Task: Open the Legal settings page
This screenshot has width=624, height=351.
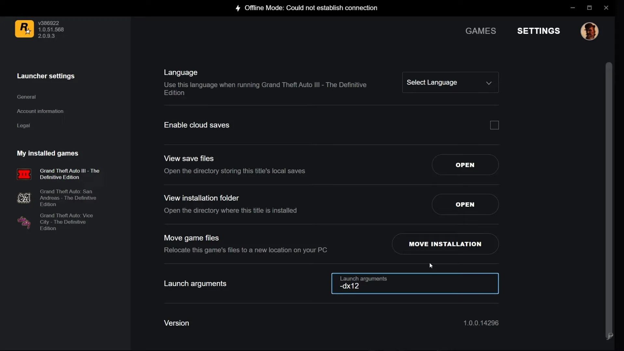Action: pyautogui.click(x=23, y=125)
